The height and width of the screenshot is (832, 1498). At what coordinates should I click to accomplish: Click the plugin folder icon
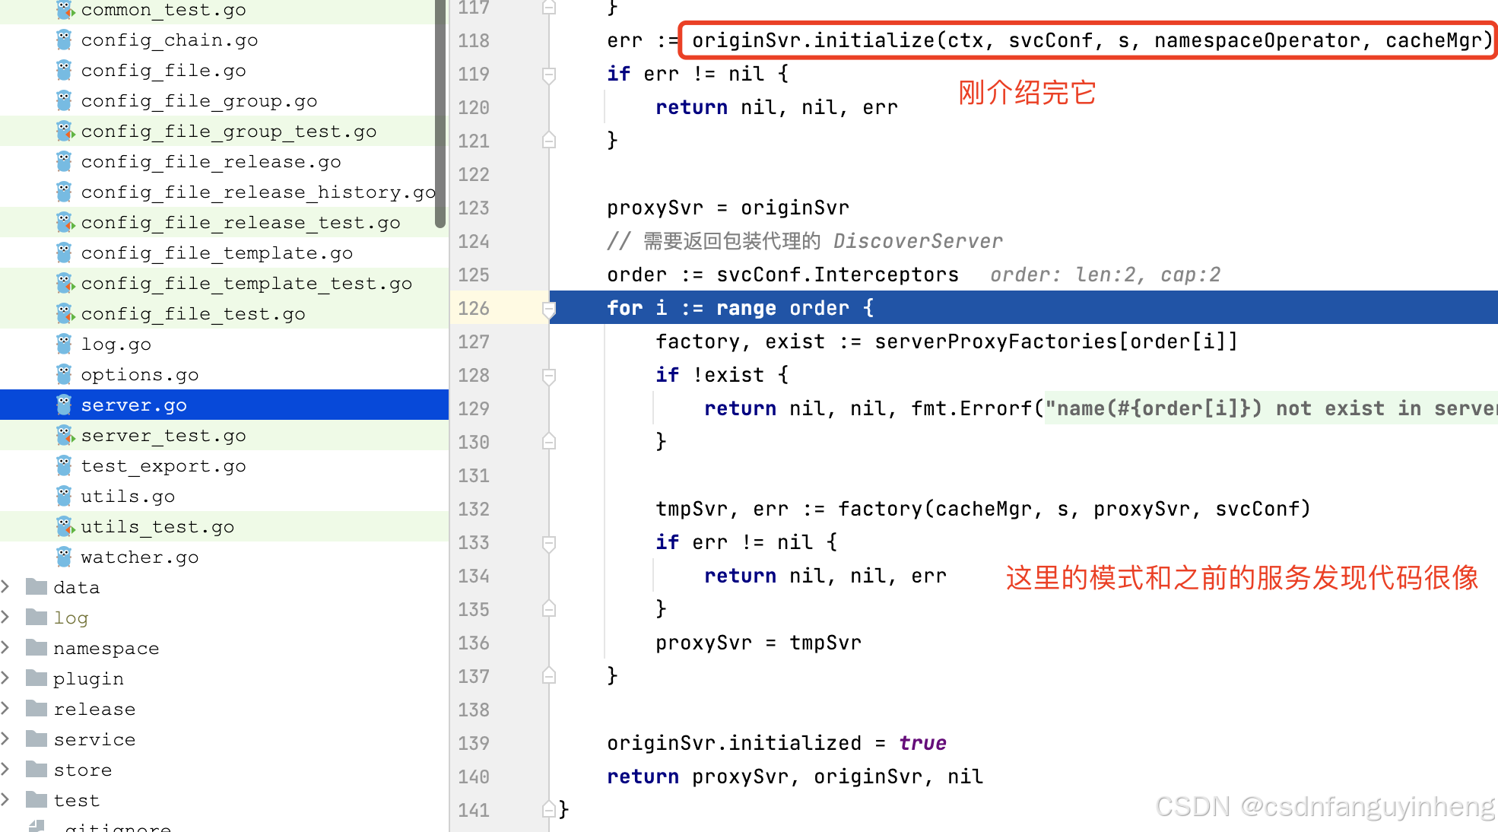click(36, 678)
